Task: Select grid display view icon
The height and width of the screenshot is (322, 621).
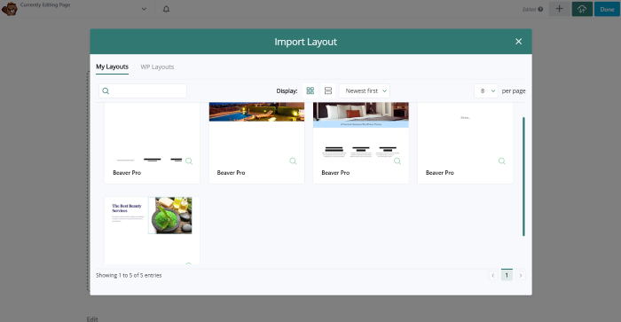Action: click(x=310, y=91)
